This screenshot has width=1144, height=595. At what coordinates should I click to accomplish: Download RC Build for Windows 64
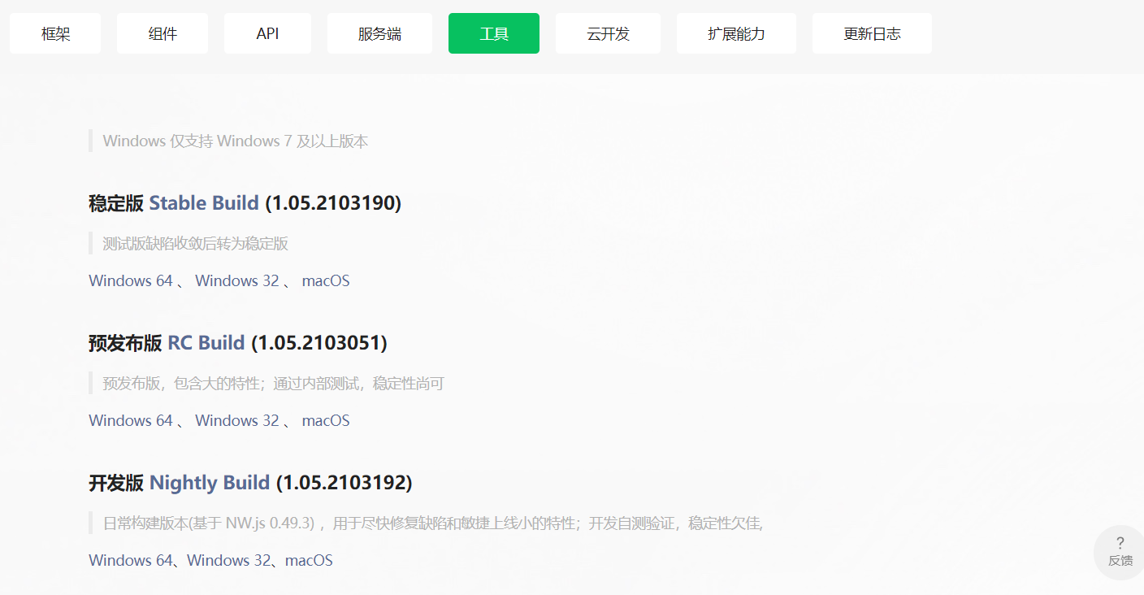(131, 420)
